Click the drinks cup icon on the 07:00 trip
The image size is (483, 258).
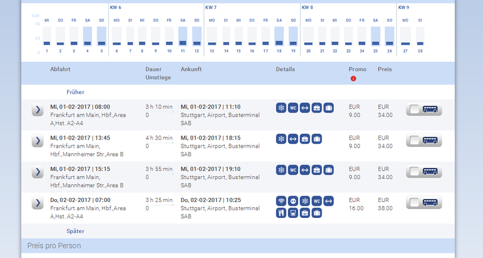click(x=293, y=213)
